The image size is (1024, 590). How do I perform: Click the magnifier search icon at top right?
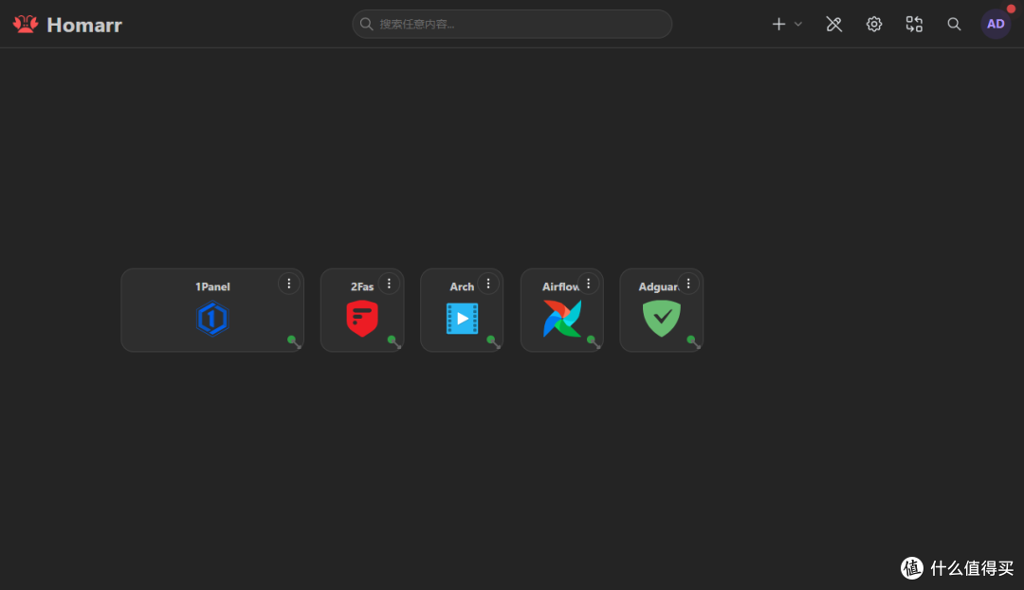[954, 24]
